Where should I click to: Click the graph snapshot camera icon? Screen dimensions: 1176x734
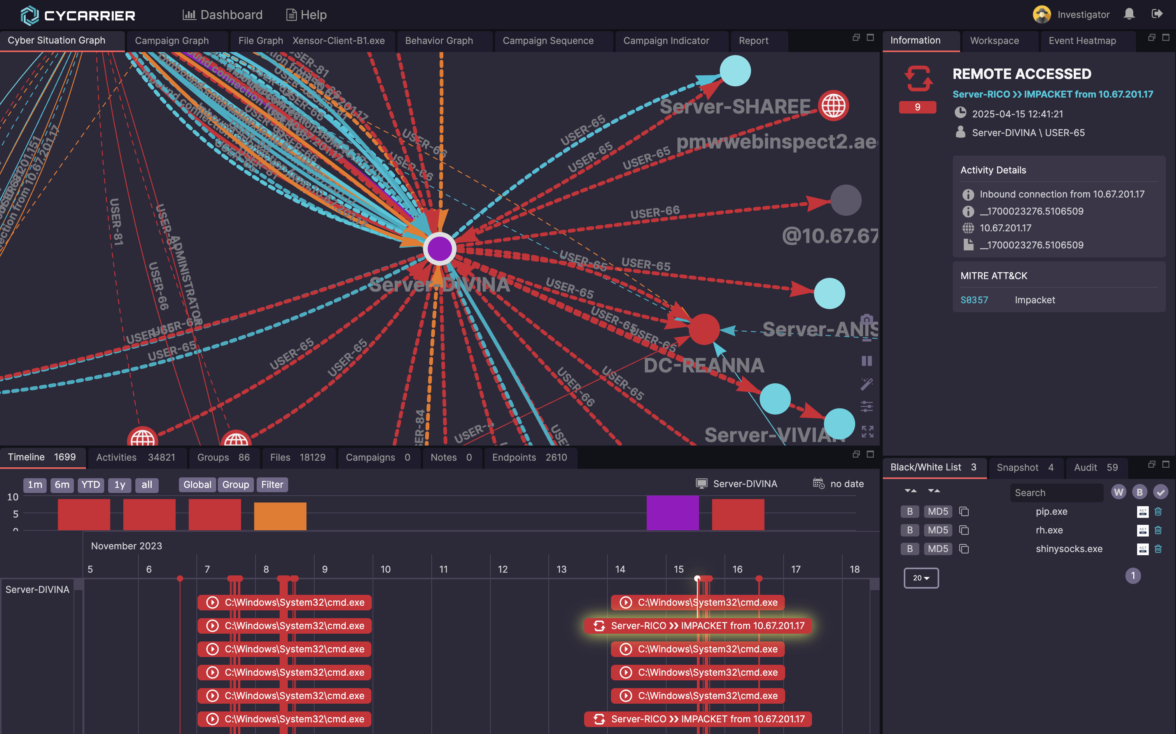coord(867,320)
